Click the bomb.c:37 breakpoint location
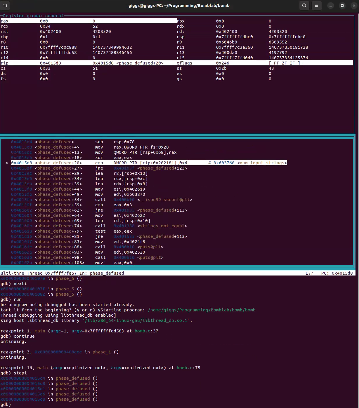 pyautogui.click(x=146, y=331)
